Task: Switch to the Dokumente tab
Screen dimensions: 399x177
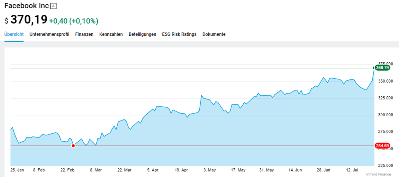Action: (214, 34)
